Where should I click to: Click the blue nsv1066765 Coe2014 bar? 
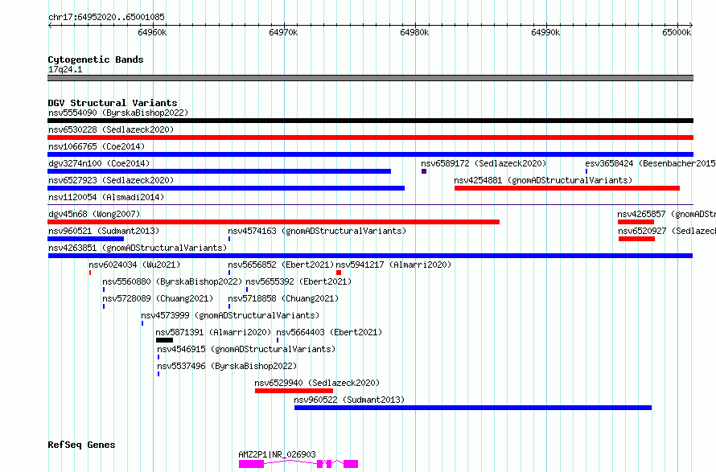(370, 154)
